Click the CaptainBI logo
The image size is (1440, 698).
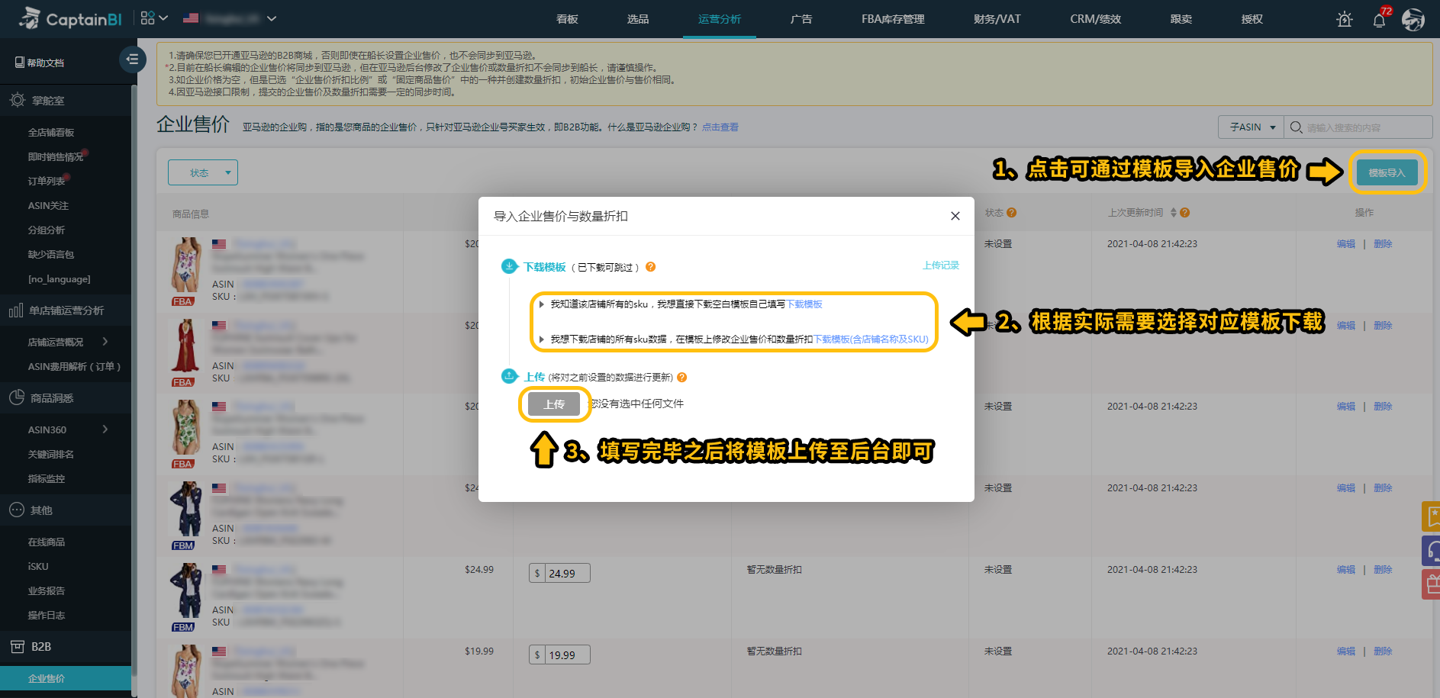71,18
